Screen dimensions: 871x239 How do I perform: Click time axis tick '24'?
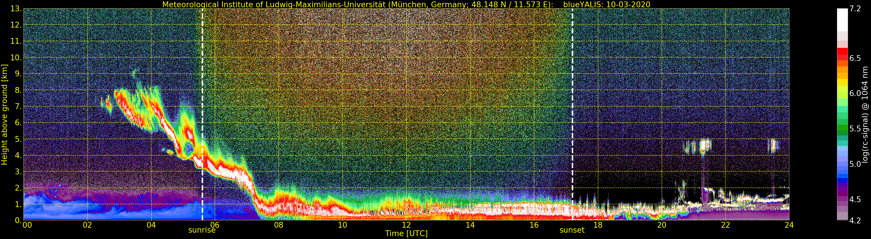(789, 225)
